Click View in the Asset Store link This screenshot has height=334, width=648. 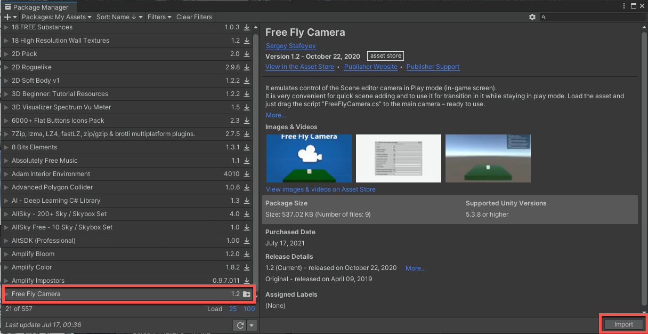pyautogui.click(x=299, y=67)
